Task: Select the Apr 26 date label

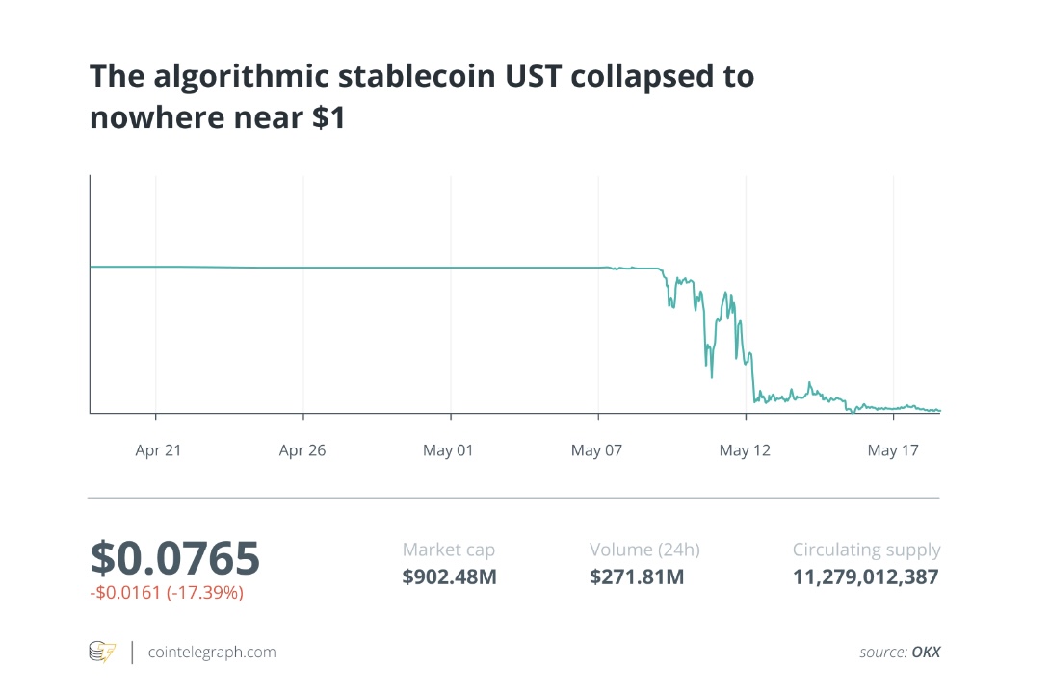Action: [302, 450]
